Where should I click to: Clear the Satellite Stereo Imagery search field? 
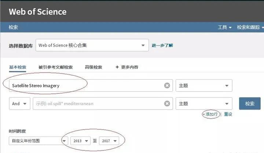click(x=167, y=85)
